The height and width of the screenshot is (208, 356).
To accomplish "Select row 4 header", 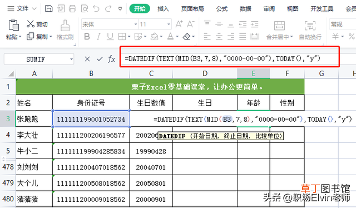I will [8, 135].
